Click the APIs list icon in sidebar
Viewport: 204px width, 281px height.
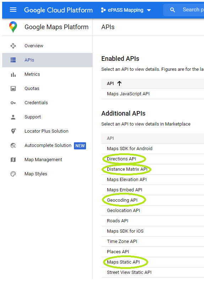(x=13, y=60)
